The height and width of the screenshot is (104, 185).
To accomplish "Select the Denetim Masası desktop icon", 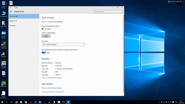I will [x=3, y=35].
